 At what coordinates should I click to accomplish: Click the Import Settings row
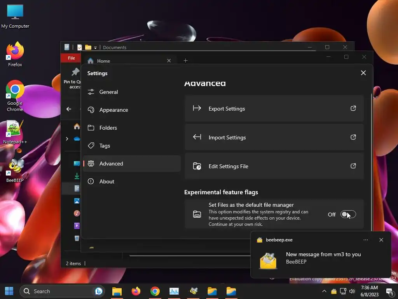pos(274,137)
